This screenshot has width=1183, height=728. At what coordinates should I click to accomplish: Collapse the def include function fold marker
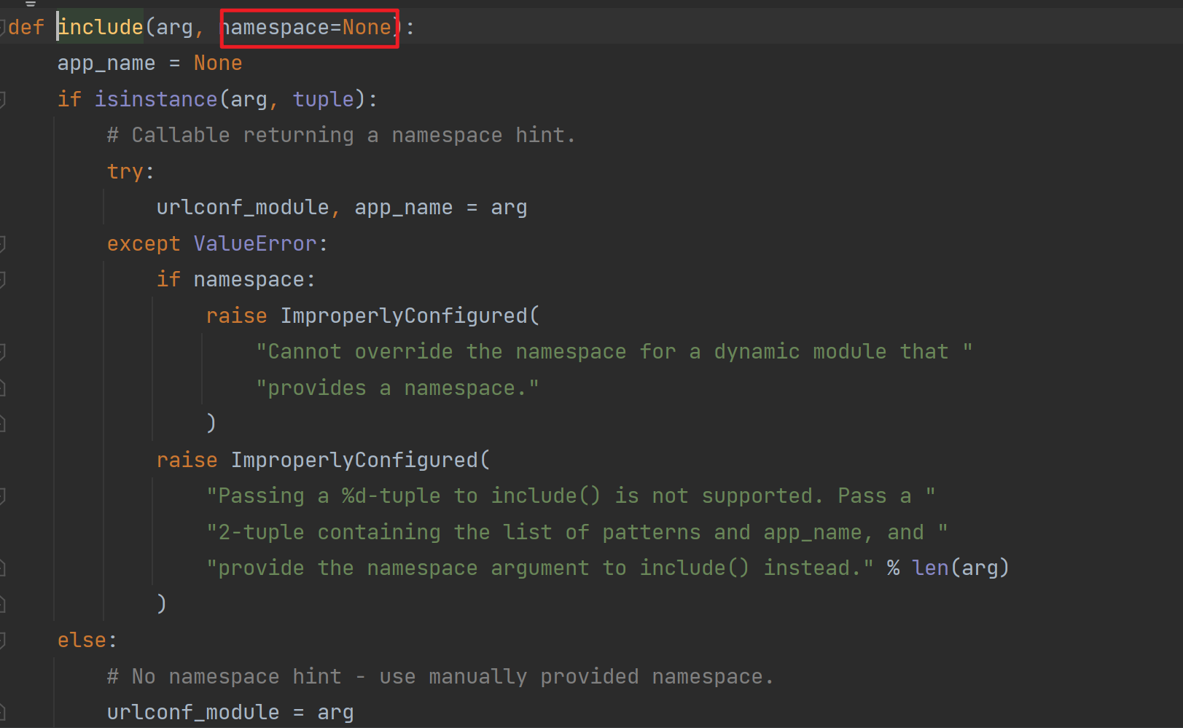(x=3, y=28)
